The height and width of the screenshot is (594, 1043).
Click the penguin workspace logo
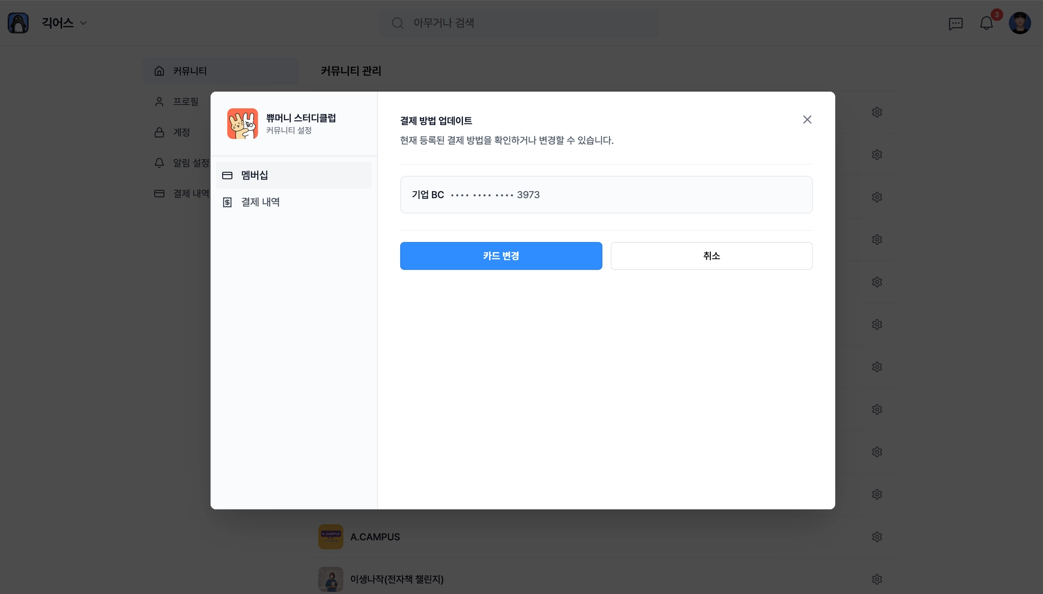click(x=18, y=23)
